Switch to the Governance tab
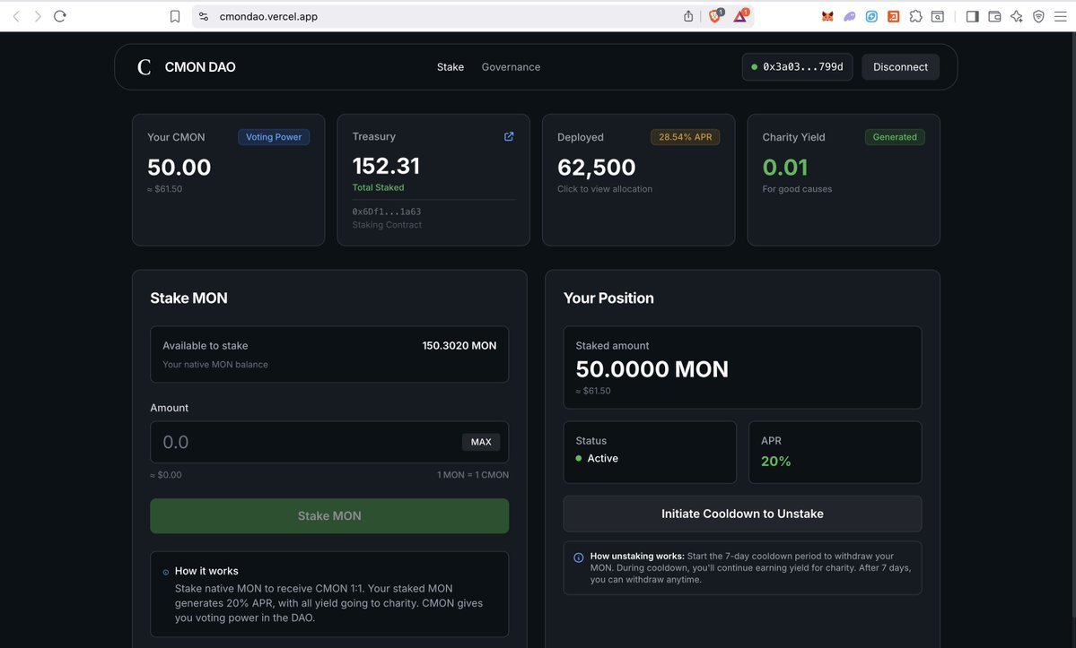 [511, 67]
